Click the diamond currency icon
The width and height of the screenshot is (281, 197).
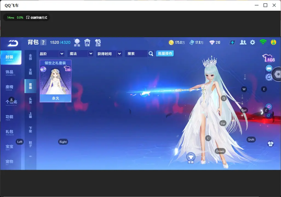212,42
